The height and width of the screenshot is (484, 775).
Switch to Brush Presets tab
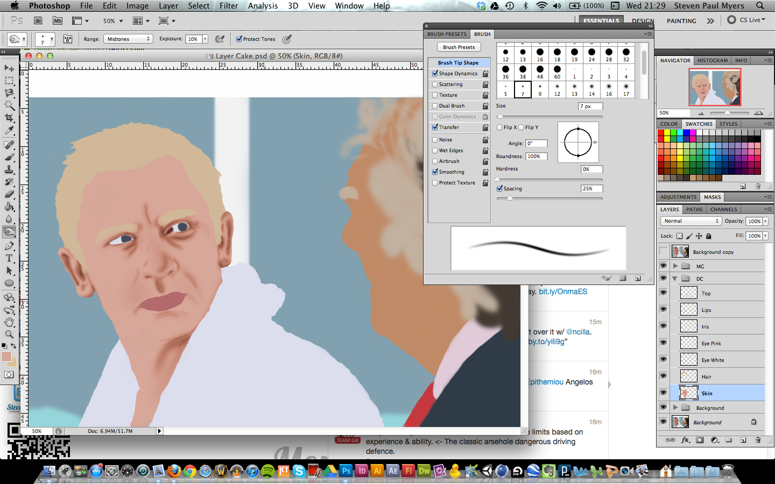447,34
